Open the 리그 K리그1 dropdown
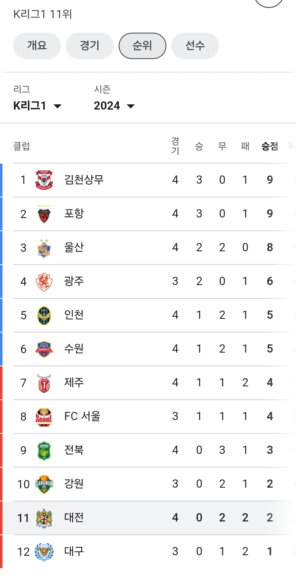 coord(37,106)
